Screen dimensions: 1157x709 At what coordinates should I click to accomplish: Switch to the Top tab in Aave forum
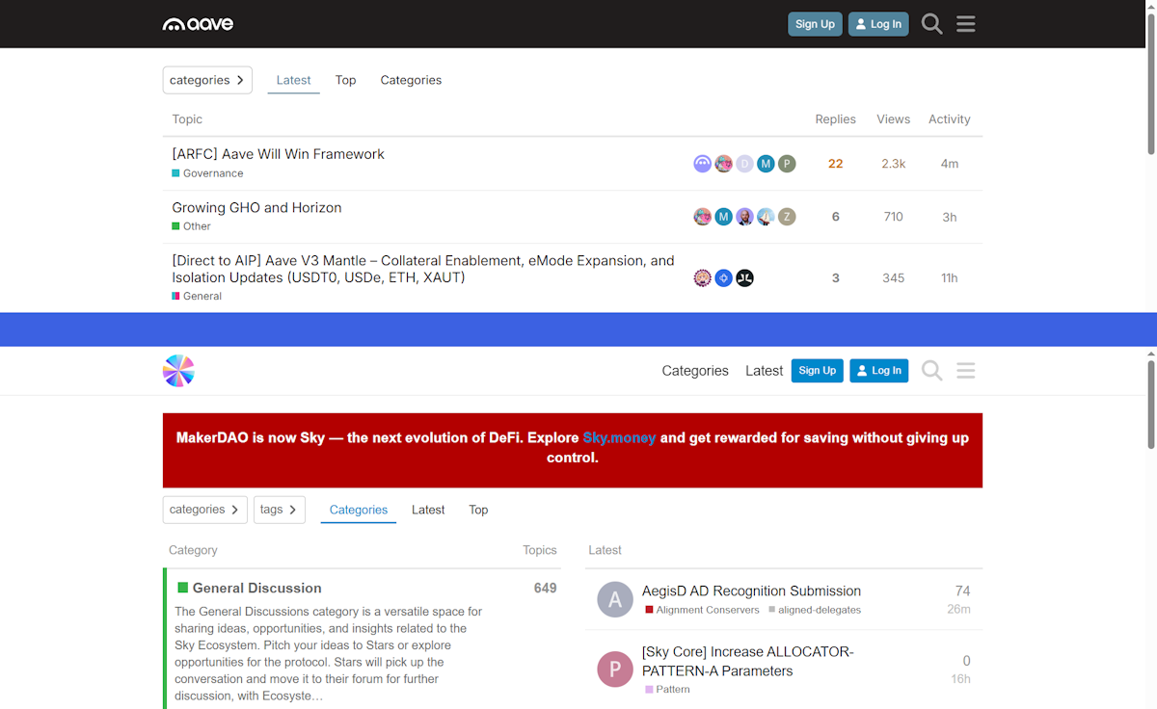click(x=346, y=80)
